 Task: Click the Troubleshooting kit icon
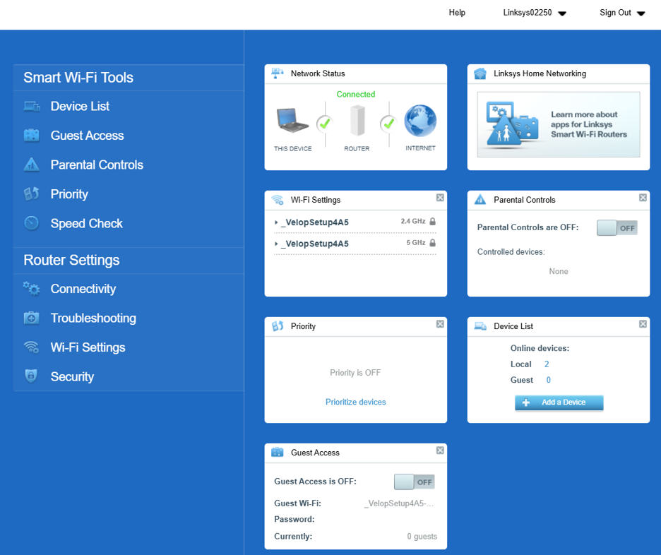32,318
